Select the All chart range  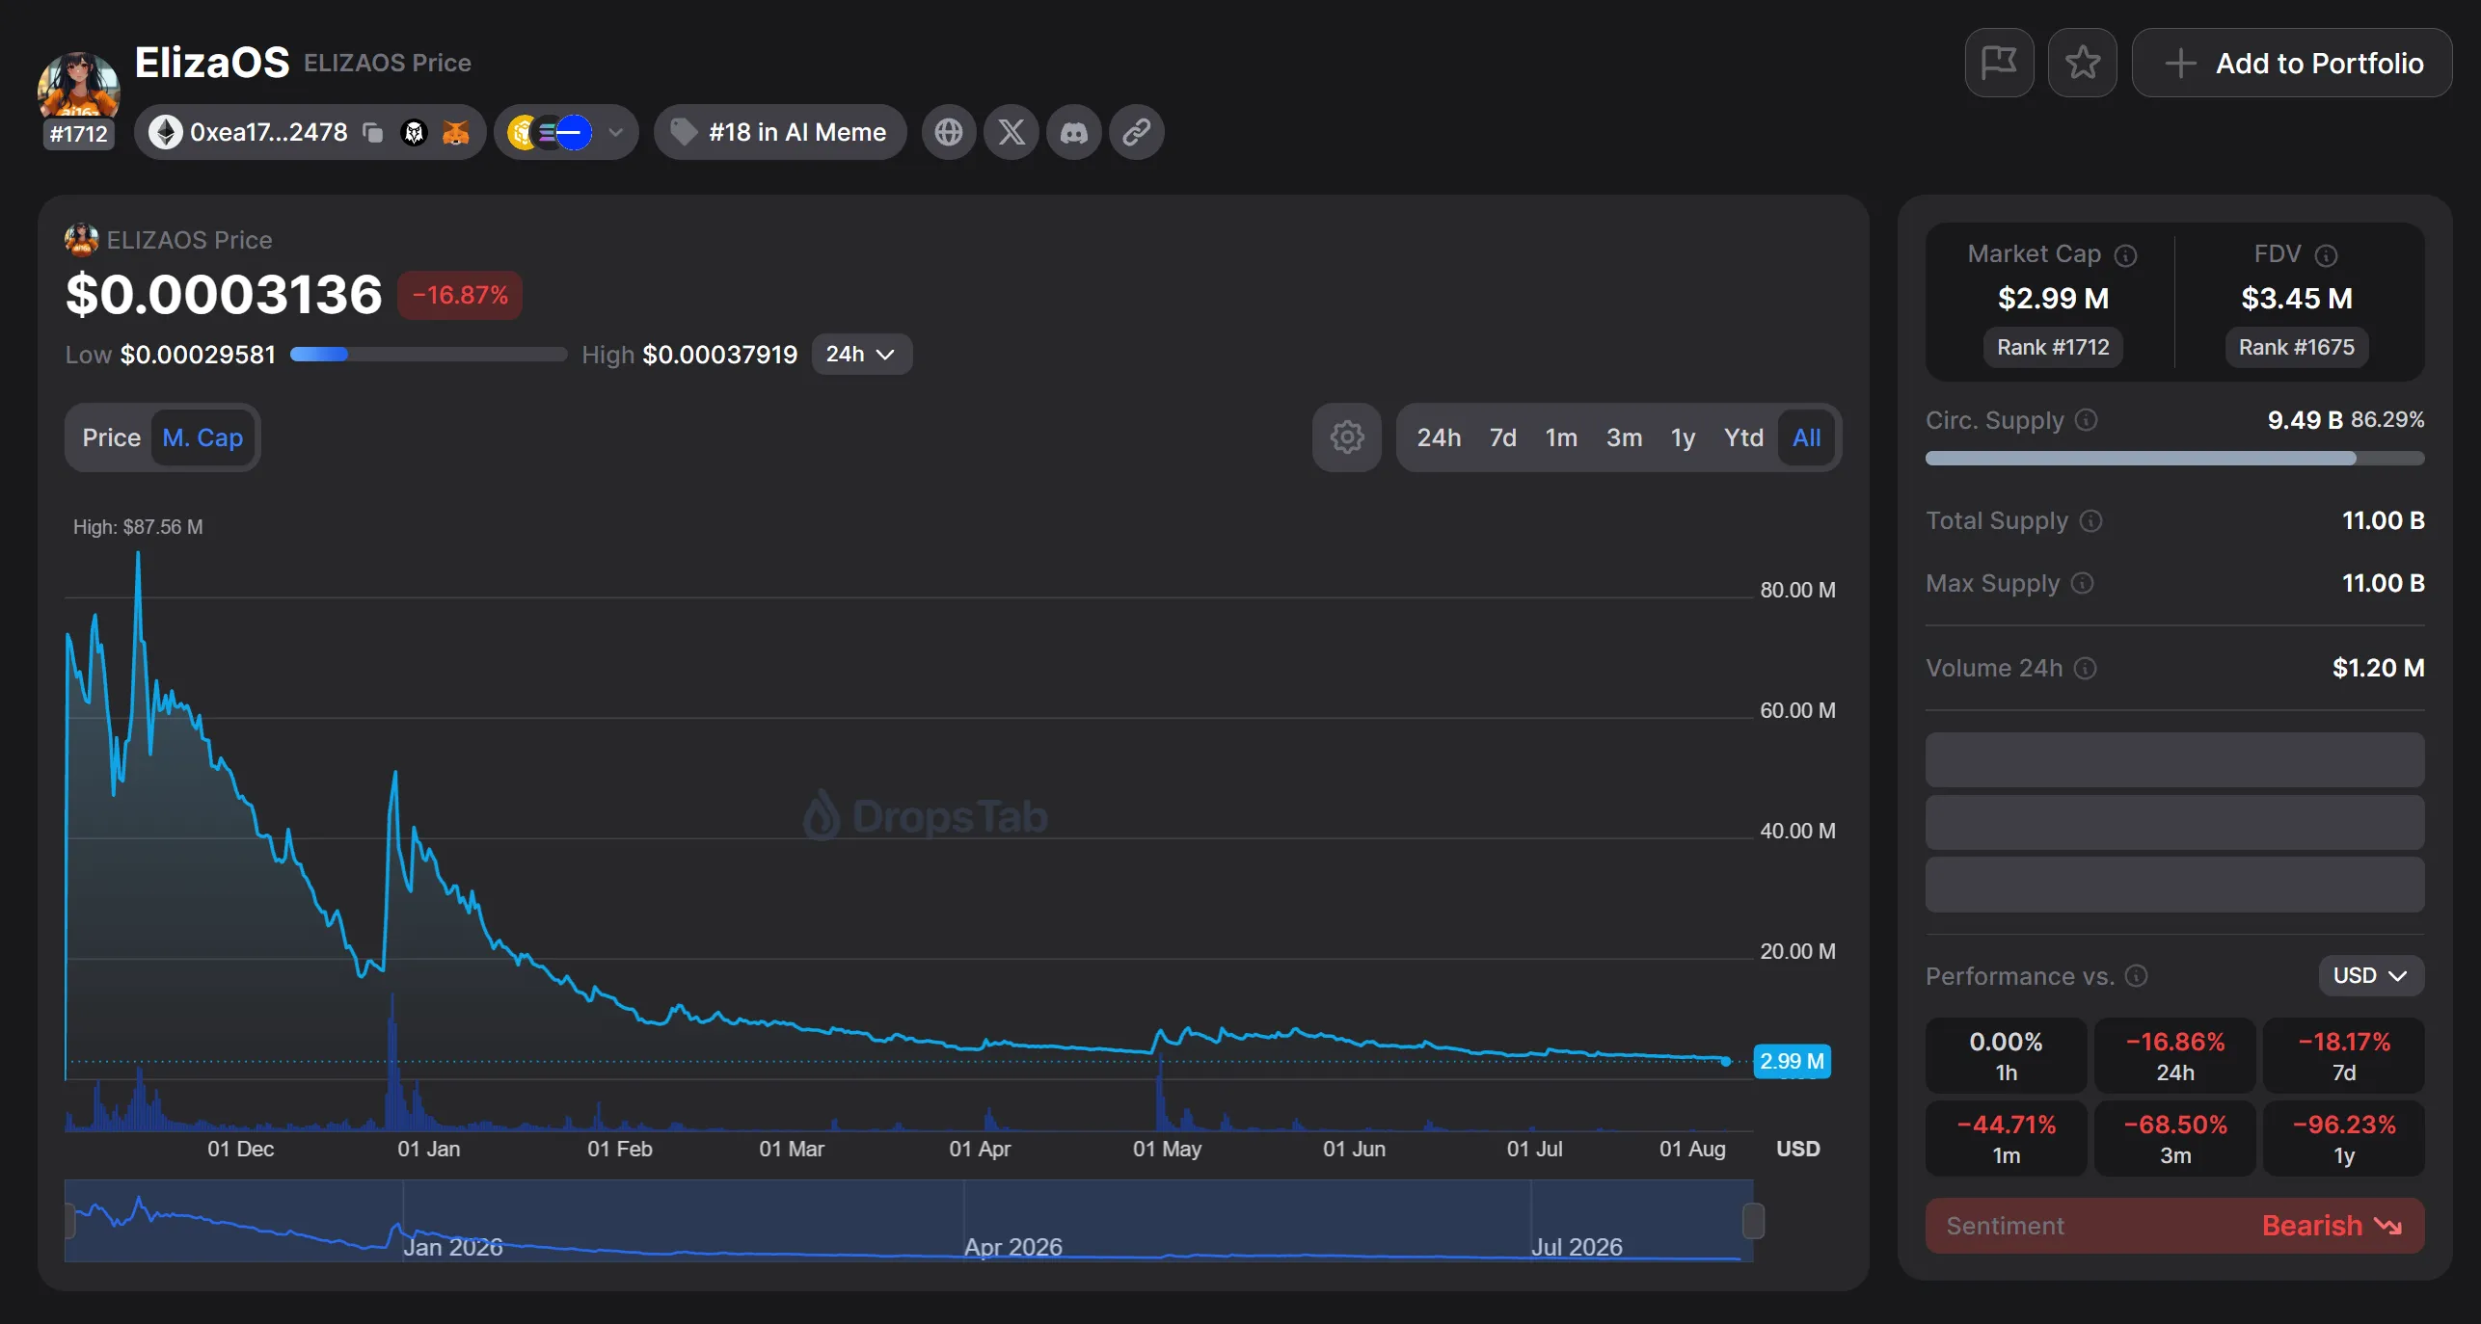coord(1807,437)
